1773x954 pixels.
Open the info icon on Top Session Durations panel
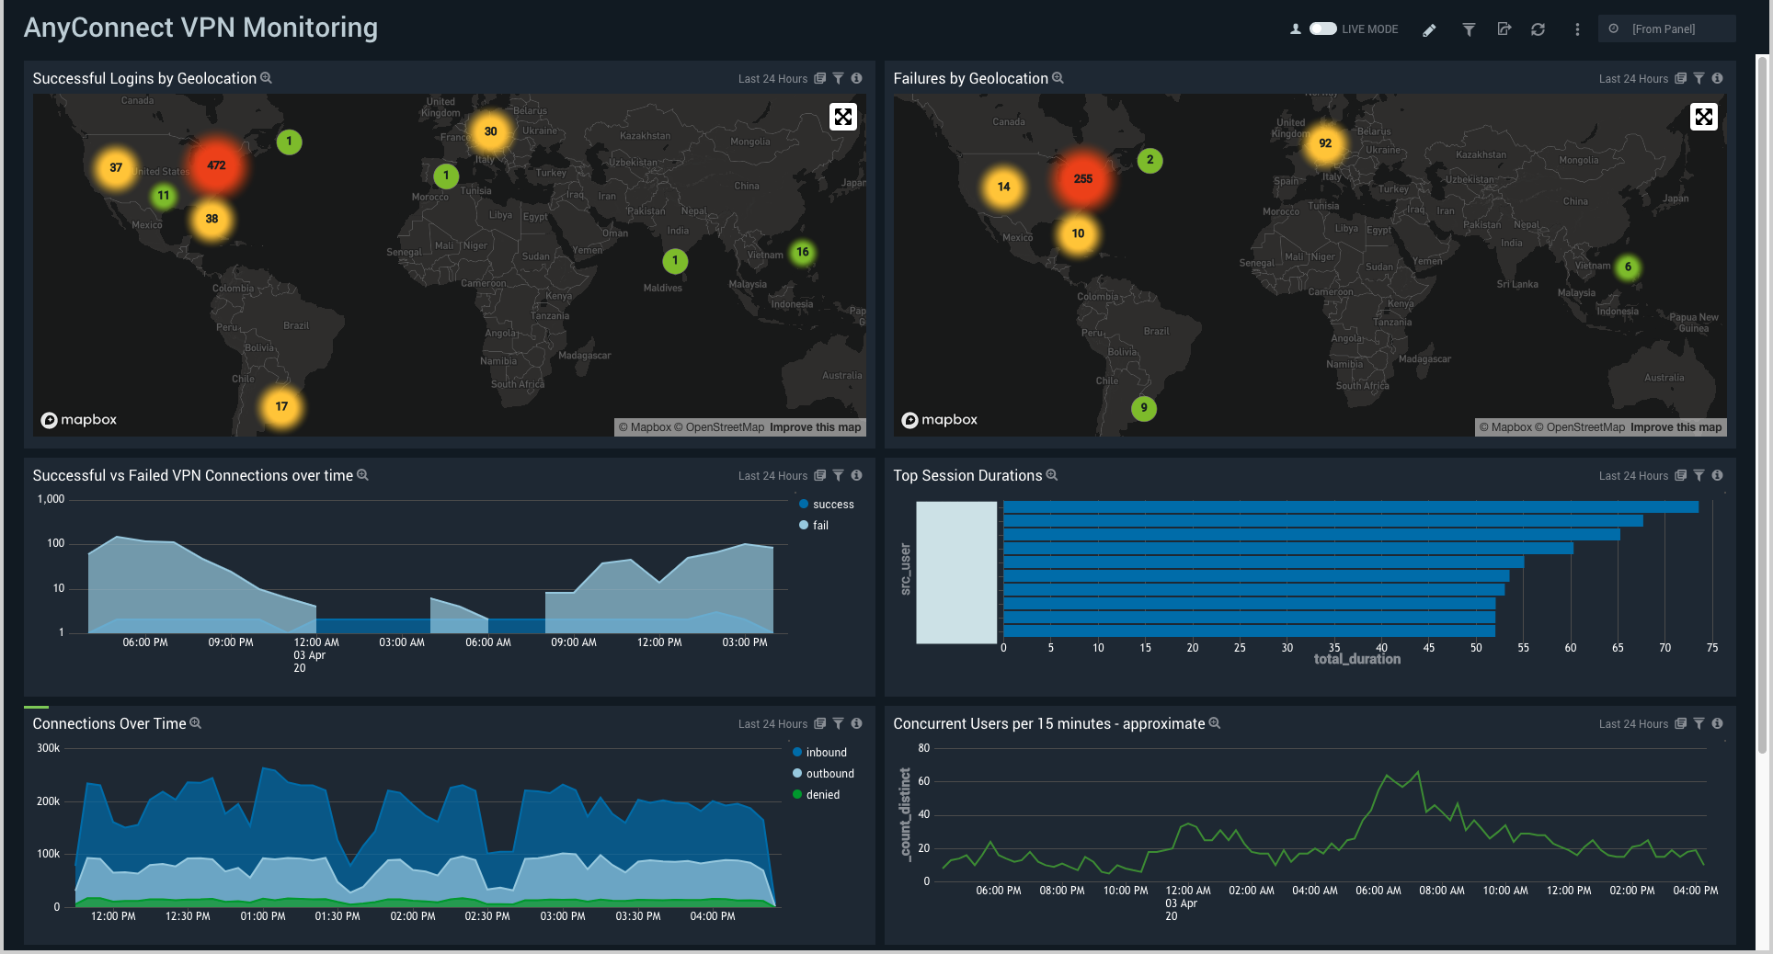pyautogui.click(x=1717, y=475)
